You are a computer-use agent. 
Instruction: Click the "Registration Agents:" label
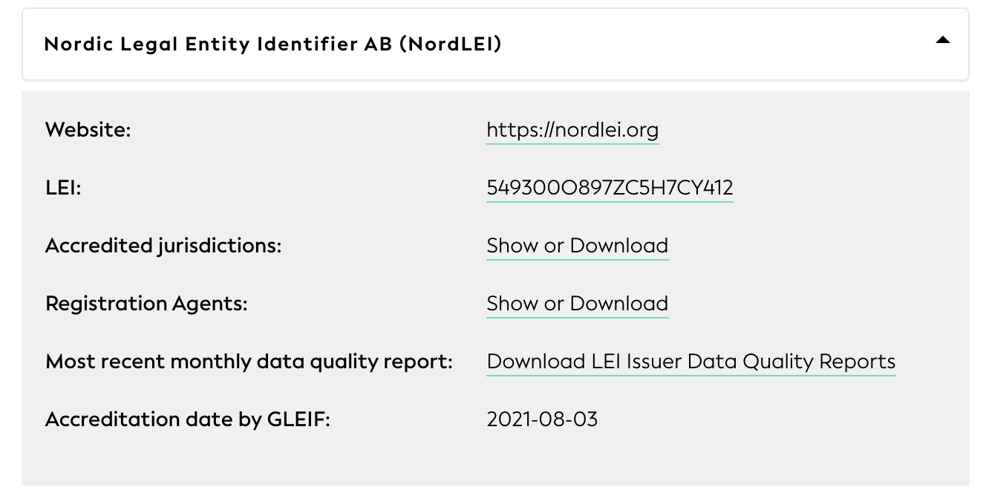click(146, 304)
